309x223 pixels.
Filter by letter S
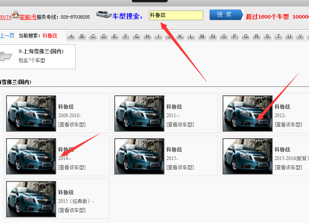point(267,36)
